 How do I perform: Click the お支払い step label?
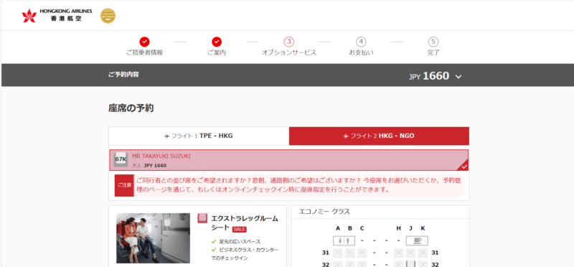click(x=361, y=52)
